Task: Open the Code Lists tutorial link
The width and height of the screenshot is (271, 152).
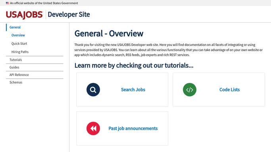Action: pyautogui.click(x=229, y=89)
